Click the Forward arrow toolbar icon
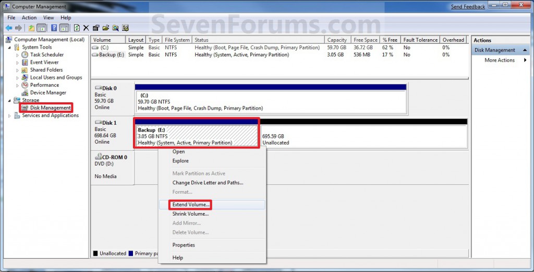 pyautogui.click(x=18, y=28)
